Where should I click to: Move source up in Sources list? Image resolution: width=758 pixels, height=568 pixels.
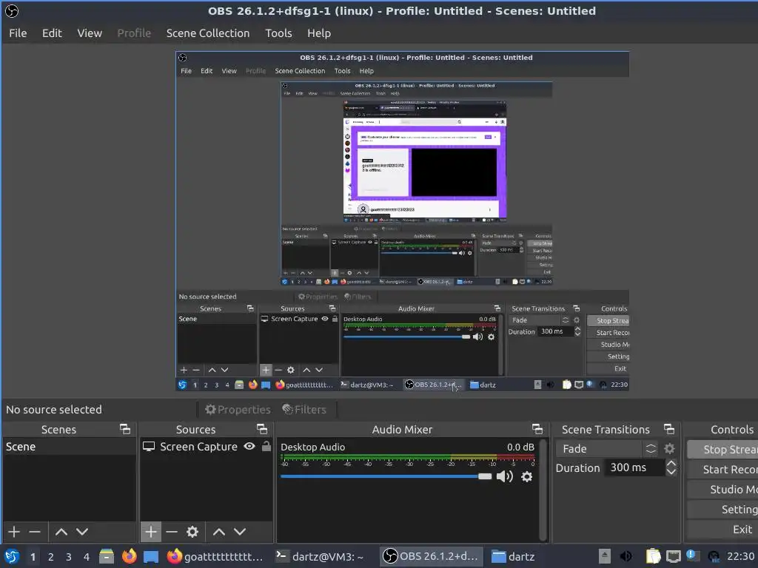(x=219, y=532)
